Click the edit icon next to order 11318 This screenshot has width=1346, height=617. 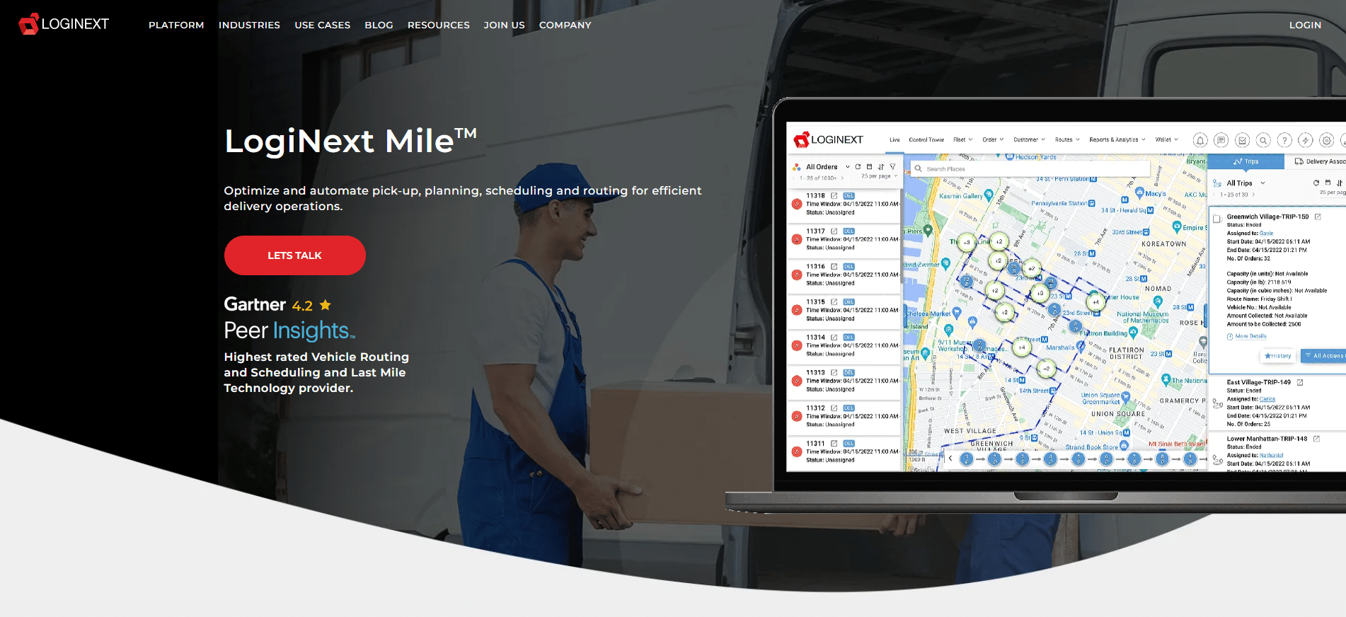(x=834, y=195)
